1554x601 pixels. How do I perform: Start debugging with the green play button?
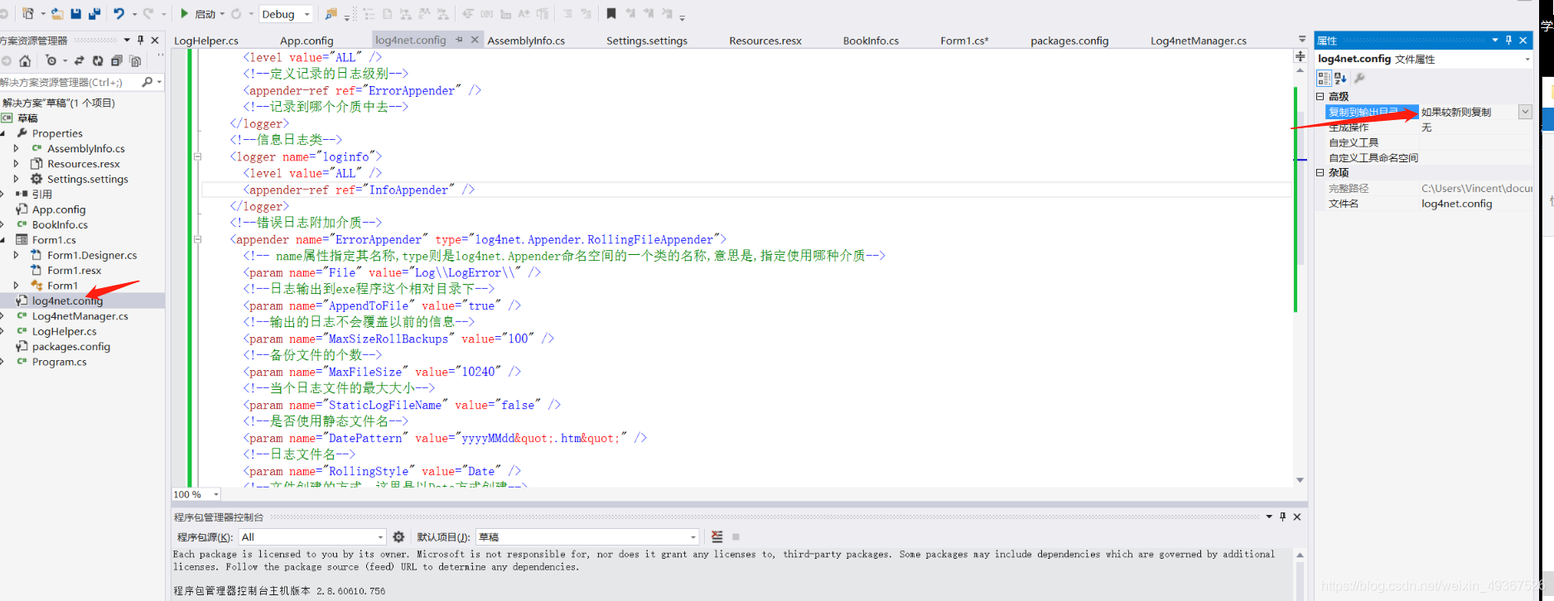pyautogui.click(x=185, y=13)
